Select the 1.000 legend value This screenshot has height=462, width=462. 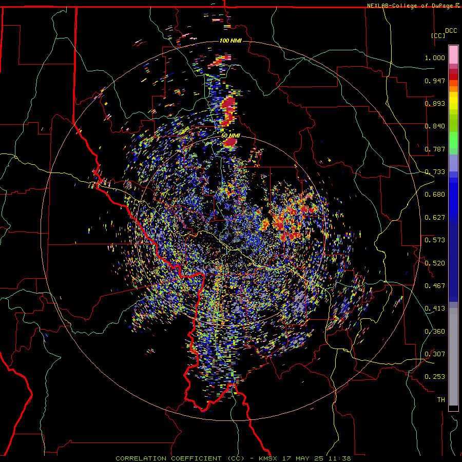point(435,57)
